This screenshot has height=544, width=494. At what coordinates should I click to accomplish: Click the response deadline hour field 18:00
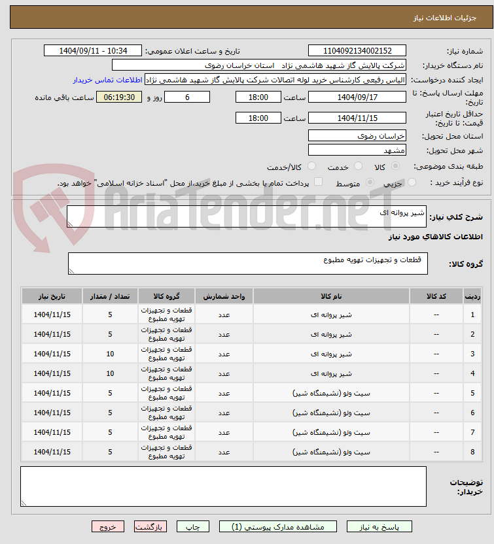[x=258, y=97]
